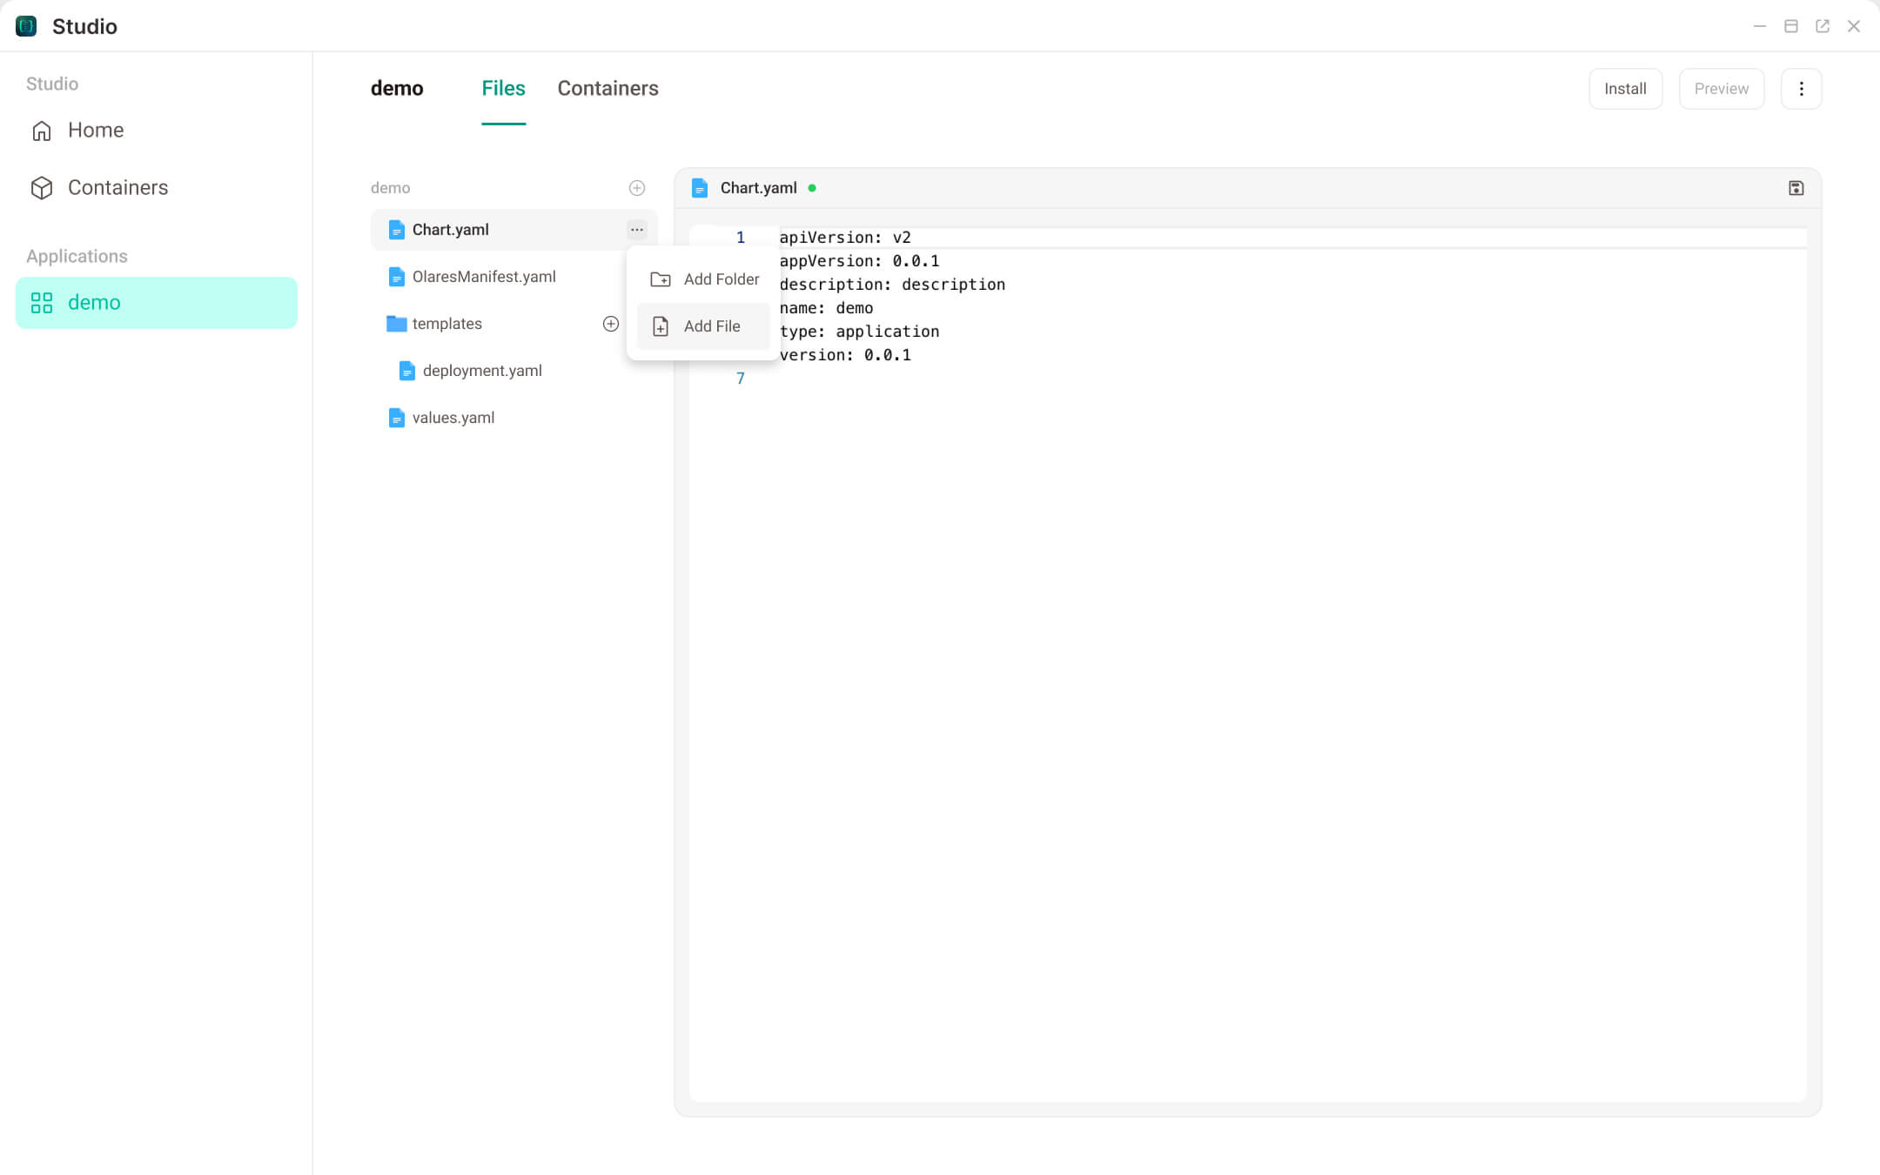Click line number 7 in the editor
This screenshot has width=1880, height=1175.
(x=740, y=378)
